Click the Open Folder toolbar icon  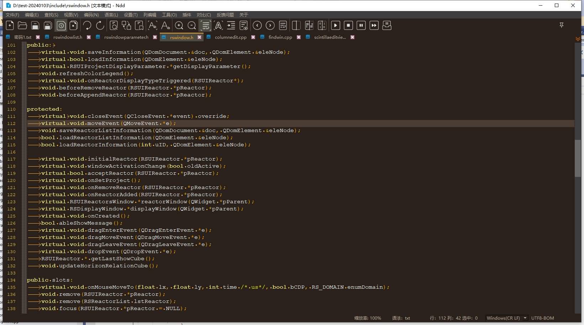(x=22, y=25)
